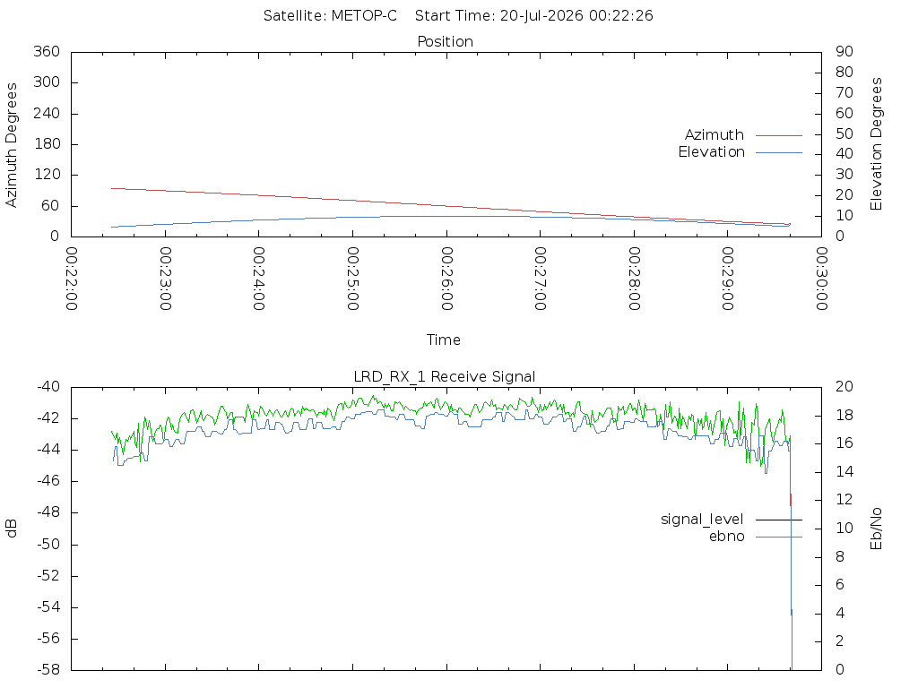This screenshot has width=918, height=688.
Task: Click the 60 azimuth axis value
Action: [x=50, y=206]
